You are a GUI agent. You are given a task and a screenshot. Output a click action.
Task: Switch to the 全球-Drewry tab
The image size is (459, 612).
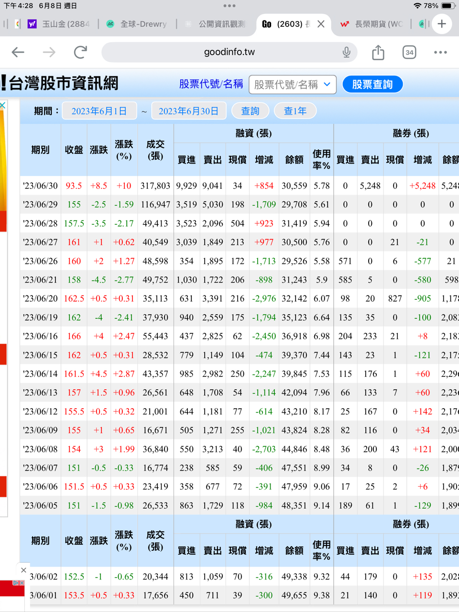pyautogui.click(x=137, y=24)
